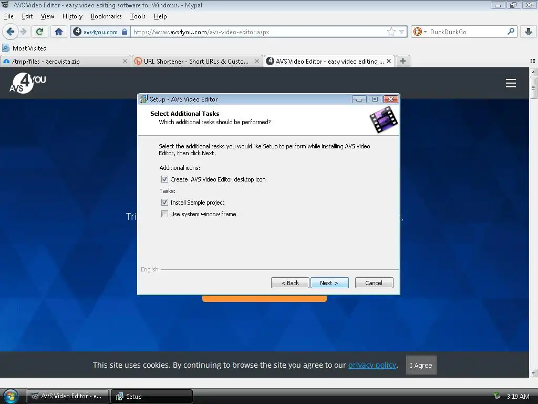Minimize the Setup dialog
The width and height of the screenshot is (538, 404).
[x=359, y=99]
